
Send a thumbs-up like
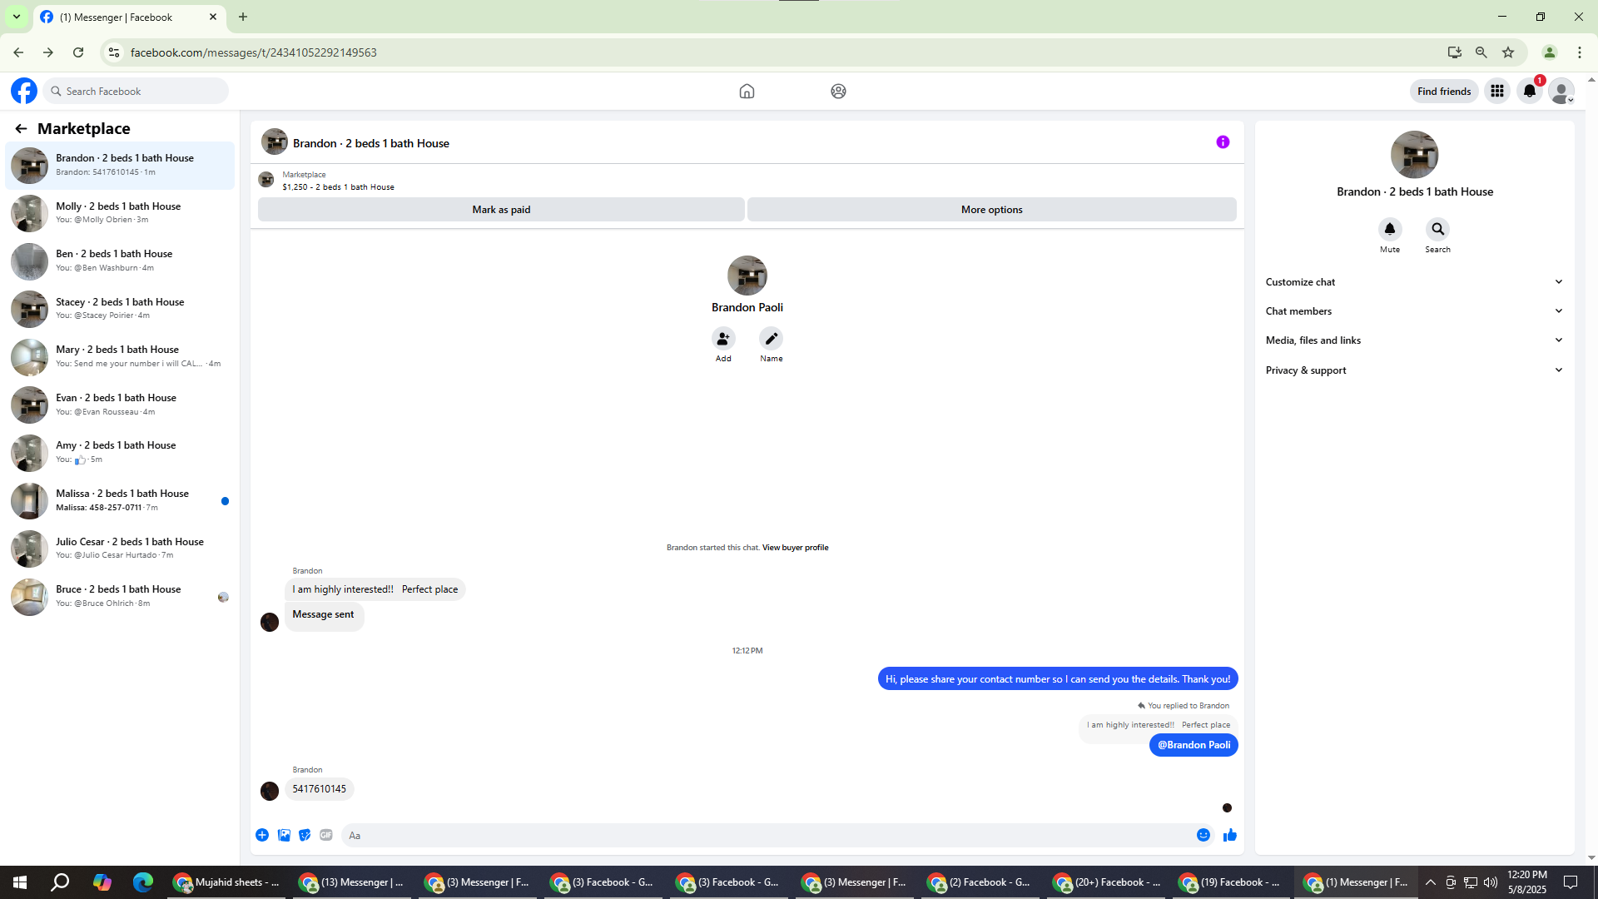pyautogui.click(x=1230, y=835)
